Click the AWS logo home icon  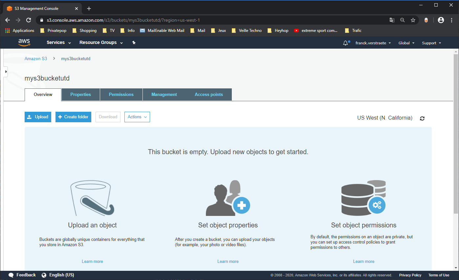(x=24, y=43)
